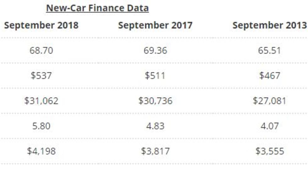Select the September 2018 column header
The image size is (308, 173).
pyautogui.click(x=41, y=25)
